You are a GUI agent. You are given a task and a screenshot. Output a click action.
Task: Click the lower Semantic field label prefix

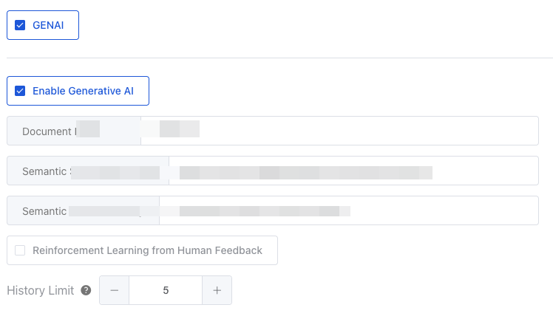coord(44,211)
